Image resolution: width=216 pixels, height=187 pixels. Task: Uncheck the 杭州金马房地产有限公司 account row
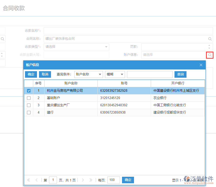tap(28, 90)
